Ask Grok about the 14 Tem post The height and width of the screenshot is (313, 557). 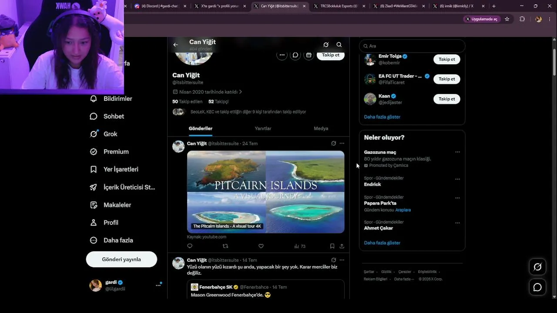pos(333,260)
